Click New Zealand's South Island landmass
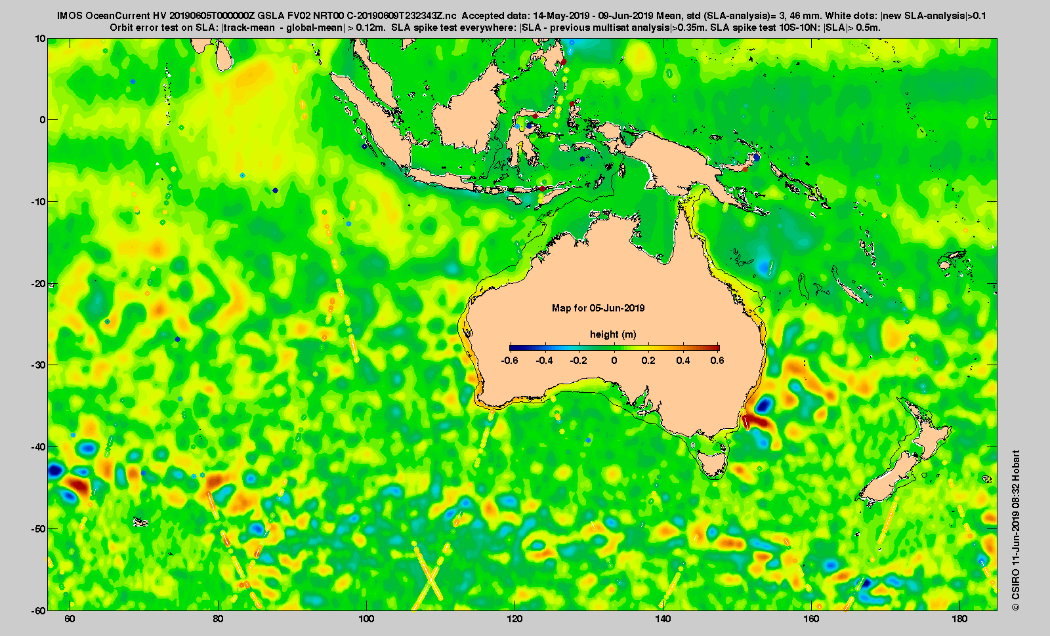Viewport: 1050px width, 636px height. click(889, 477)
